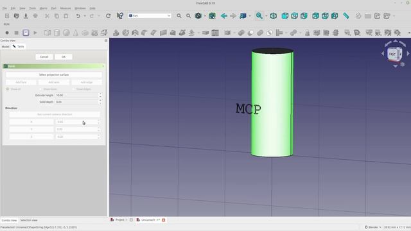Click the Cancel button

[x=44, y=57]
